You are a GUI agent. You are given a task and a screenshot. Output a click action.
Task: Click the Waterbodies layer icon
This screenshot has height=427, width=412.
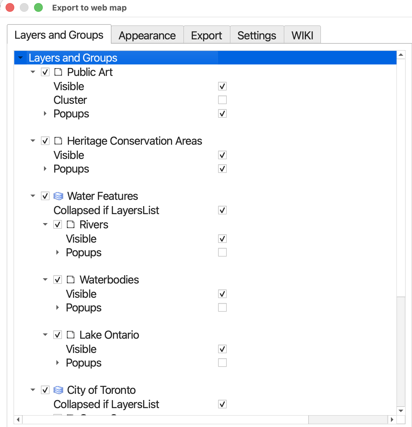(x=71, y=280)
